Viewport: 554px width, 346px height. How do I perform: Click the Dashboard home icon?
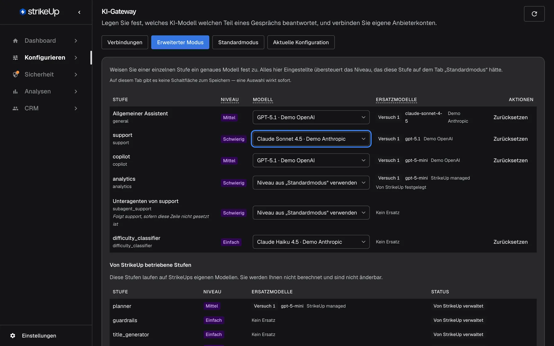(x=15, y=41)
